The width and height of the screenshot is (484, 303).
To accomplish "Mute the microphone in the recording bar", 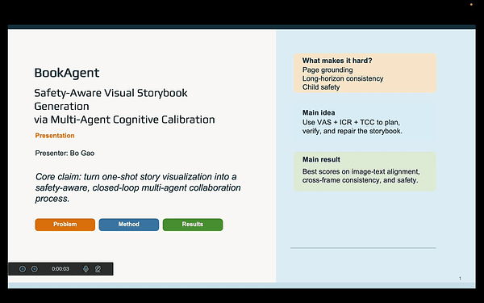I will click(x=86, y=269).
